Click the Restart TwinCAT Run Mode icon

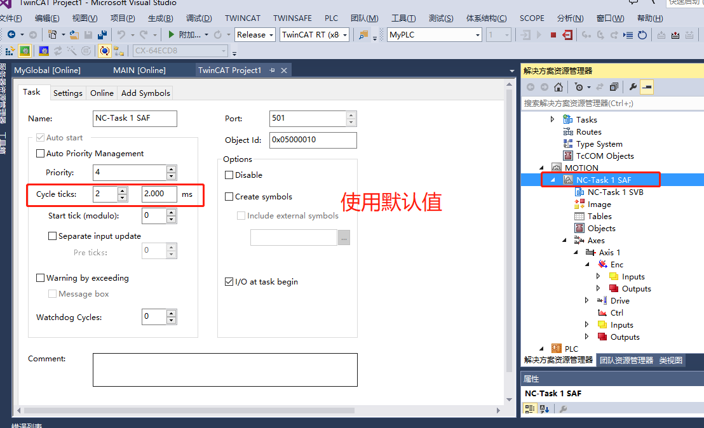(25, 51)
